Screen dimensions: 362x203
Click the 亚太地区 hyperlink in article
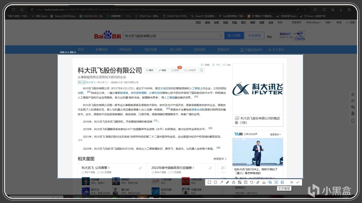(163, 88)
